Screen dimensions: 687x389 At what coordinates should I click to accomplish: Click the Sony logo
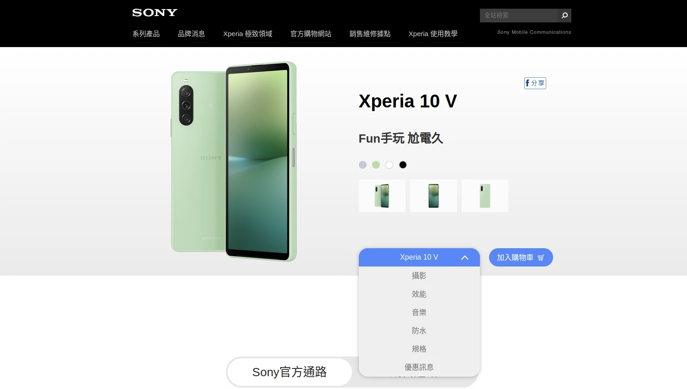click(154, 13)
